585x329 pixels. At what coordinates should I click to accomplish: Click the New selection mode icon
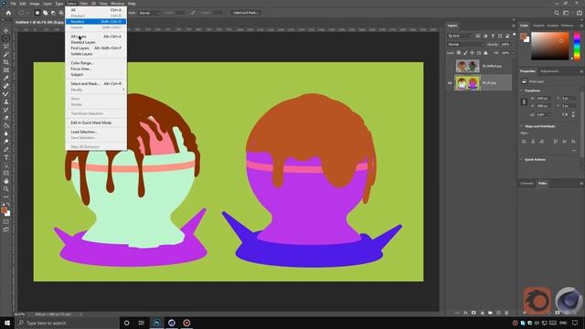pos(37,13)
